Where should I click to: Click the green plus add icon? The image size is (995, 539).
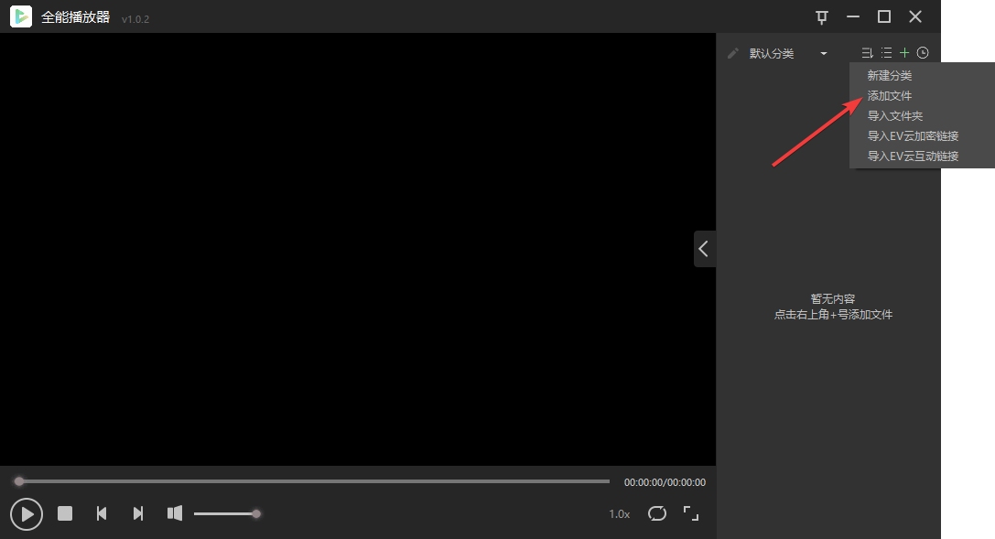tap(904, 53)
